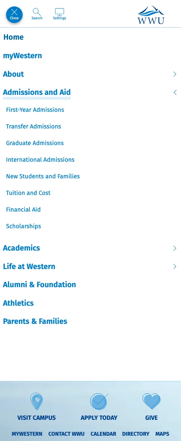Open the Transfer Admissions link
This screenshot has width=181, height=441.
[34, 126]
